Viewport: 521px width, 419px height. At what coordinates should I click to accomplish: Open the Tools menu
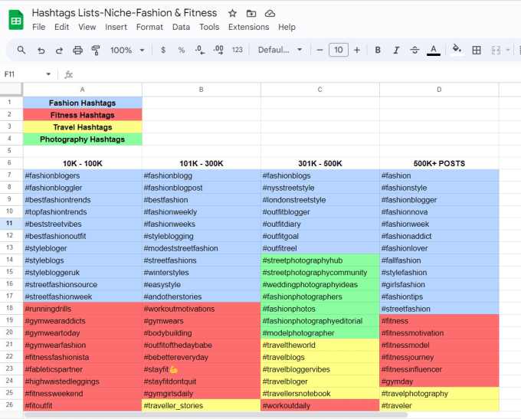click(209, 27)
